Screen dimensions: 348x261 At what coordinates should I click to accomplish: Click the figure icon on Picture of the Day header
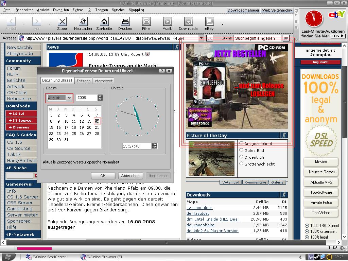coord(284,135)
